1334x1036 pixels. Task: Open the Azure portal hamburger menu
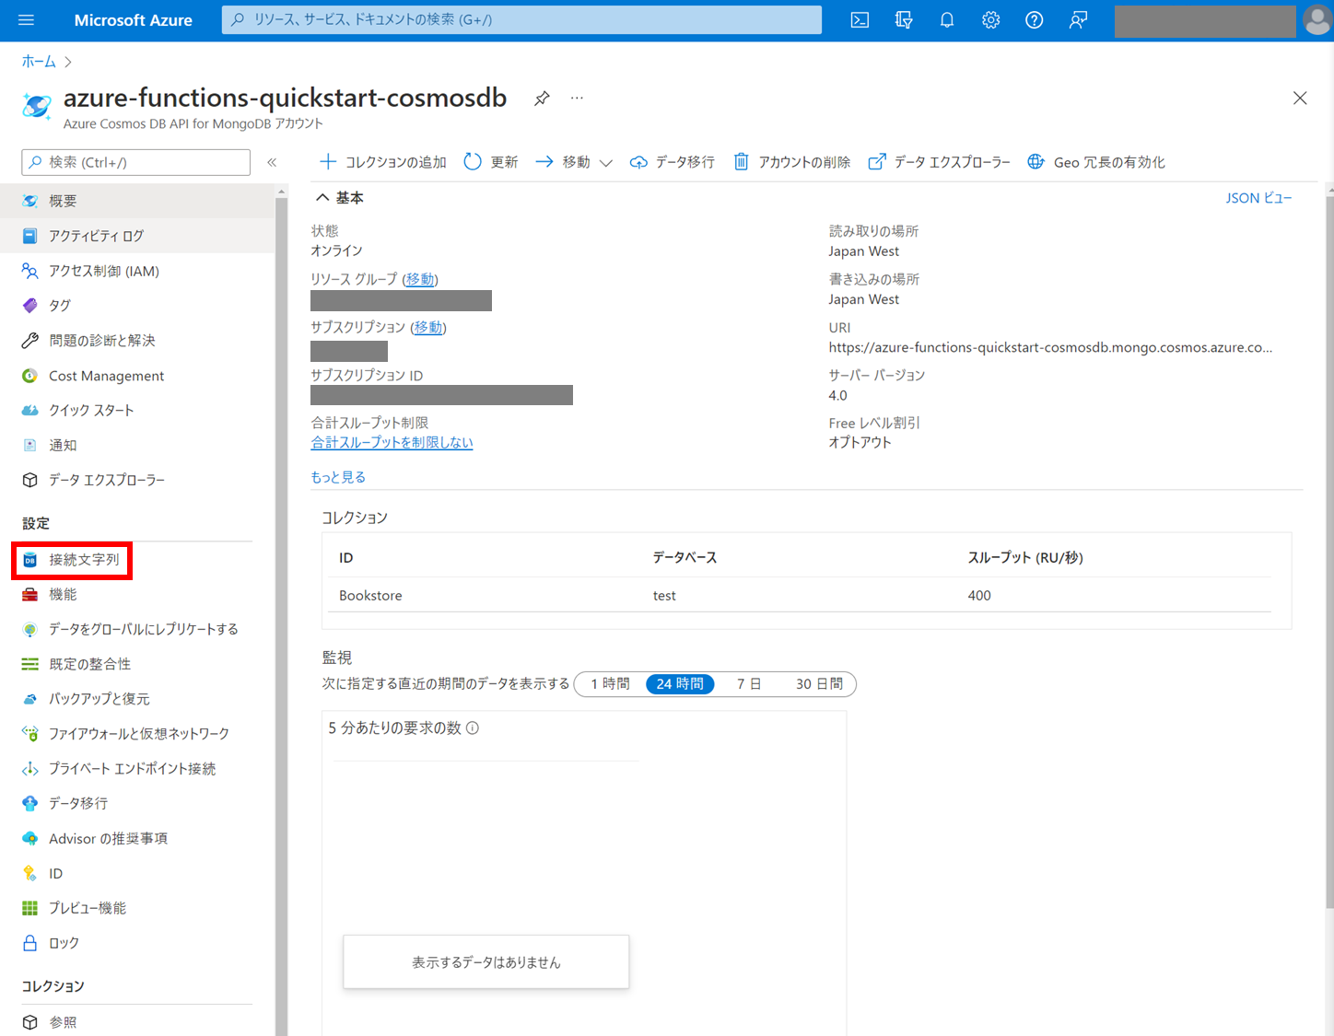26,19
